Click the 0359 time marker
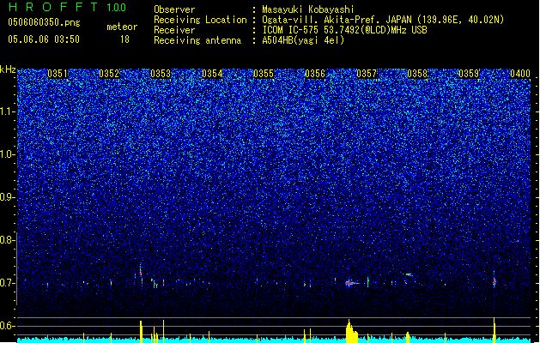The width and height of the screenshot is (540, 343). (x=469, y=74)
